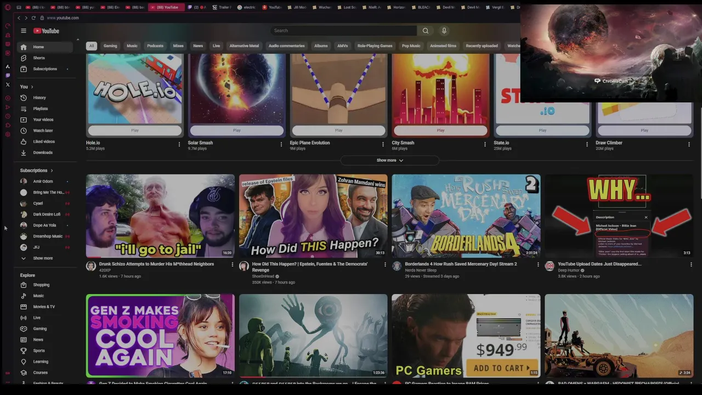This screenshot has width=702, height=395.
Task: Play the Epic Plane Evolution game
Action: pyautogui.click(x=338, y=131)
